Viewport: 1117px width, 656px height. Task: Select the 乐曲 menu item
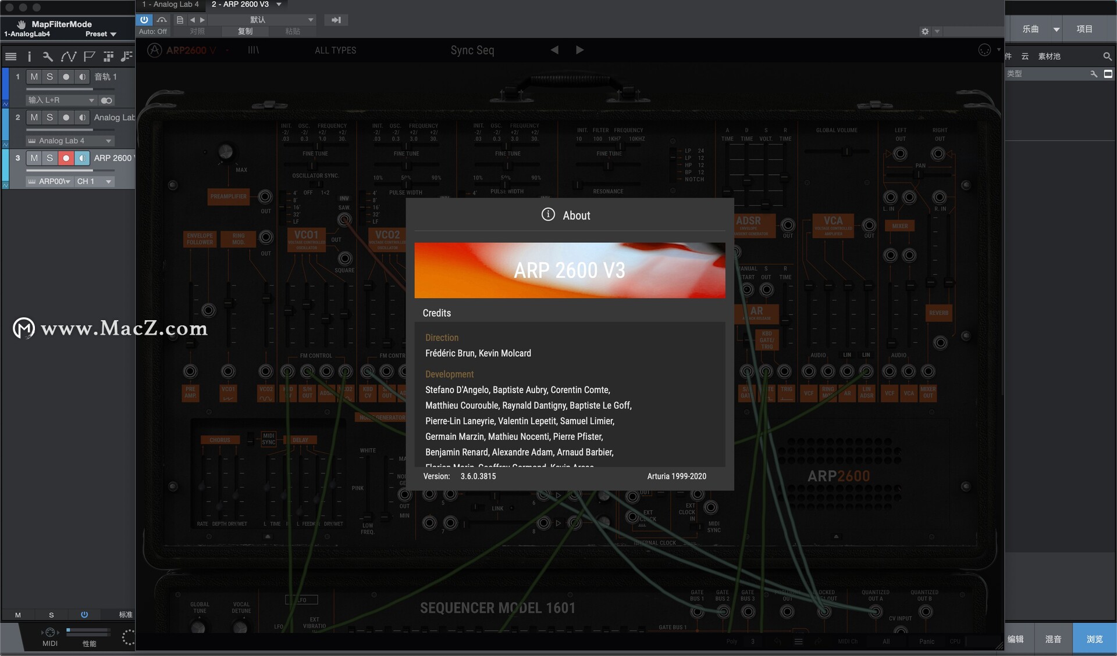1032,29
